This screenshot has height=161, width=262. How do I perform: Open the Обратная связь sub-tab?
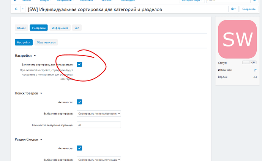click(46, 42)
